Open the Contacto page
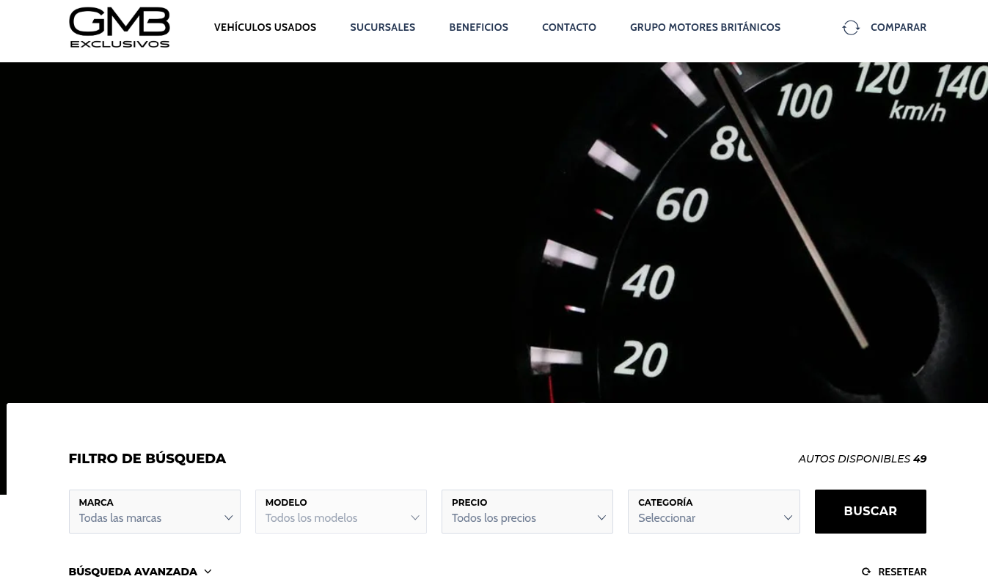This screenshot has width=988, height=579. click(568, 27)
